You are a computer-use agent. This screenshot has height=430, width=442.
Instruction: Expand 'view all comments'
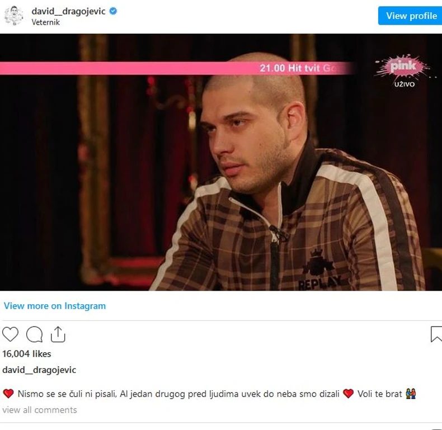(40, 410)
